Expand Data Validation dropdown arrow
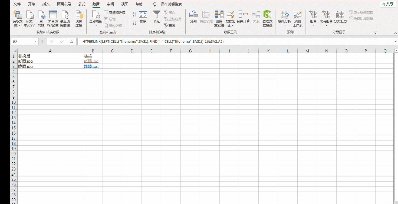This screenshot has height=204, width=398. pos(233,25)
